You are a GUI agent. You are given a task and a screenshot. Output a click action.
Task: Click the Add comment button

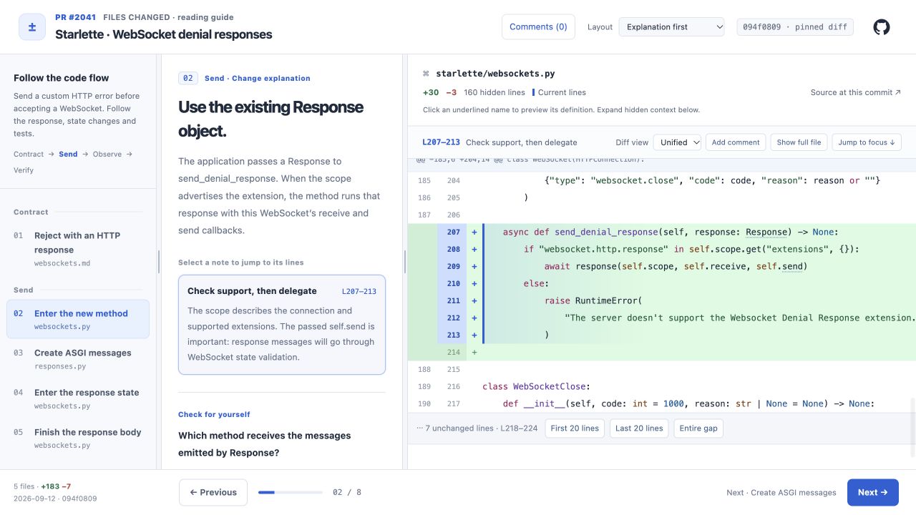pyautogui.click(x=736, y=142)
